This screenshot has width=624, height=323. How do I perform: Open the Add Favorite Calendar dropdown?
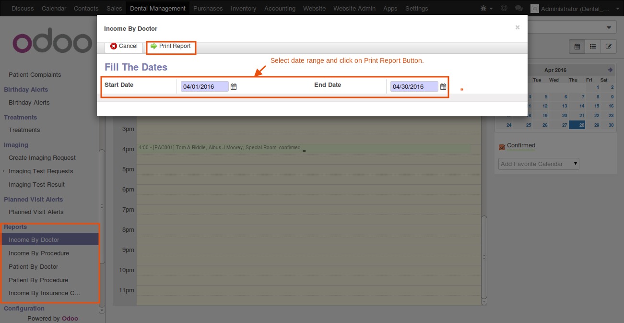[539, 164]
